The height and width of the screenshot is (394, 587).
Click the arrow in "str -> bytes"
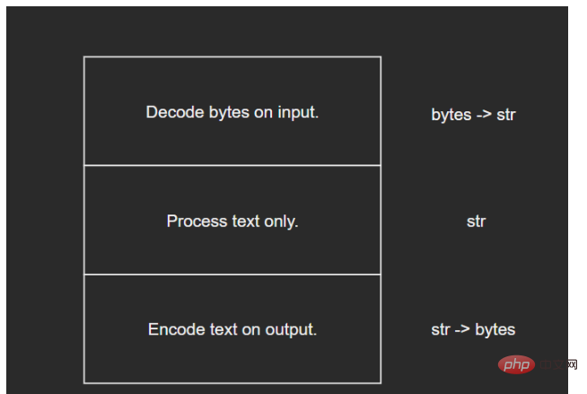[462, 329]
